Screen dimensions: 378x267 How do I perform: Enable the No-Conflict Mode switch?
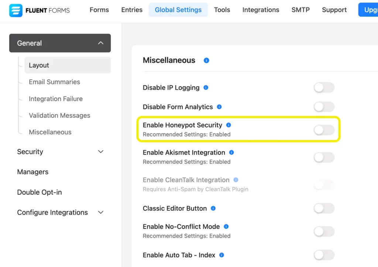(x=324, y=232)
